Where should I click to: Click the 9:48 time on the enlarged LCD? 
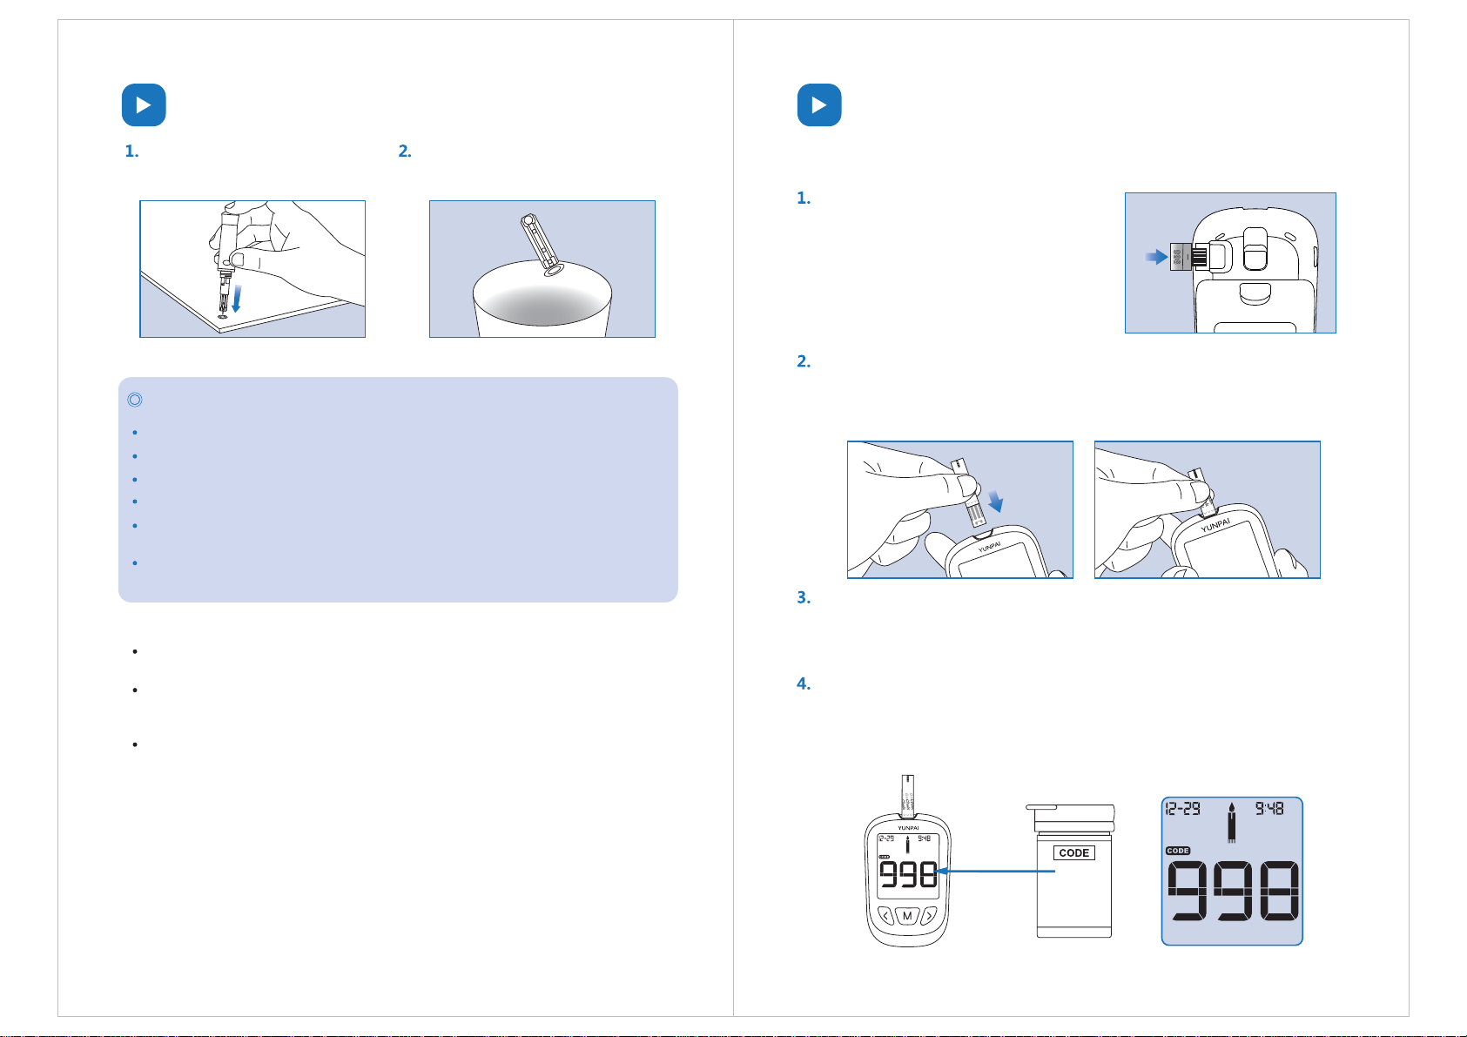(1269, 809)
